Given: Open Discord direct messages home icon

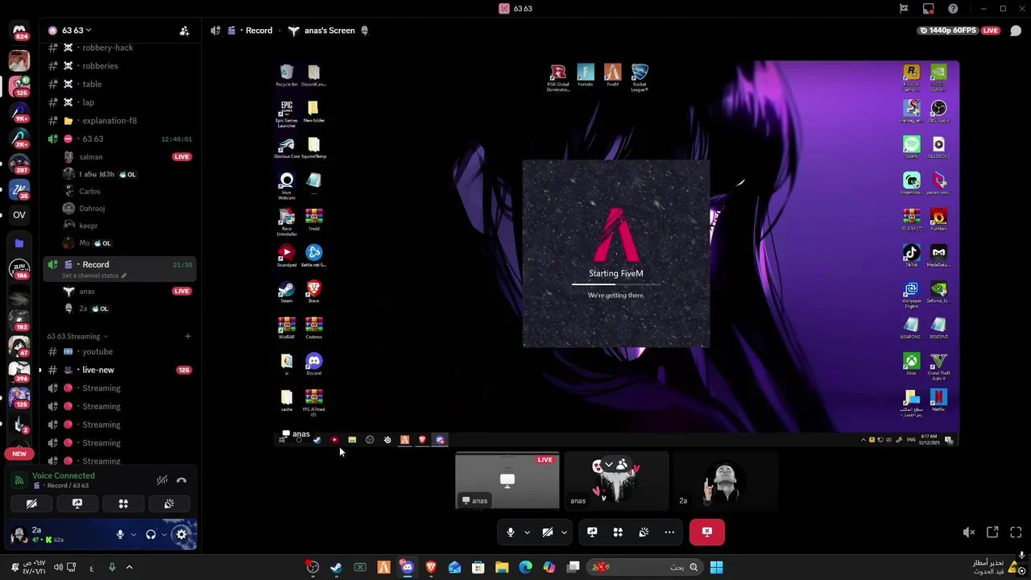Looking at the screenshot, I should pos(19,32).
